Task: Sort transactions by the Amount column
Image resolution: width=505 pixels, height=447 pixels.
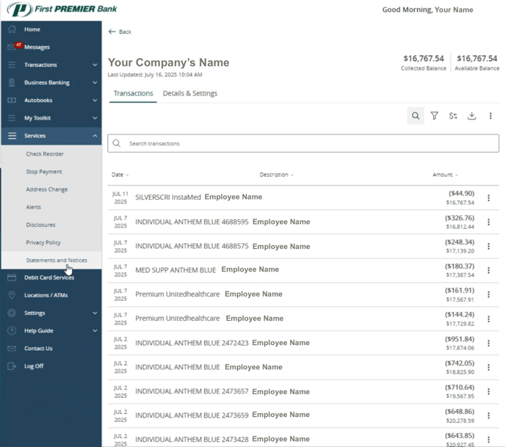Action: (x=445, y=175)
